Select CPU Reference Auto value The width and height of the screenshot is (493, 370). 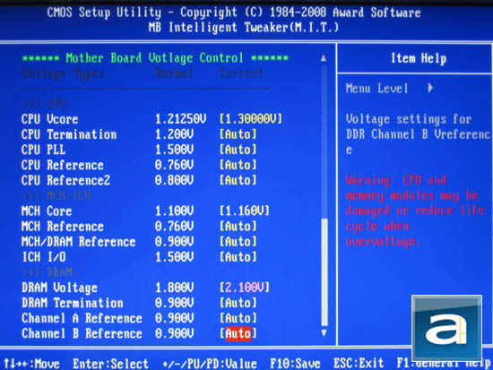pyautogui.click(x=238, y=165)
